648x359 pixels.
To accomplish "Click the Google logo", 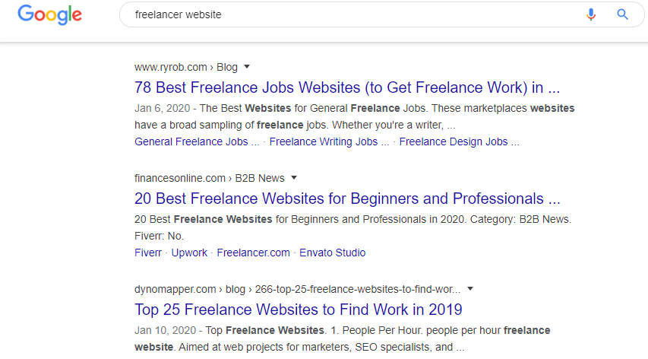I will point(49,15).
